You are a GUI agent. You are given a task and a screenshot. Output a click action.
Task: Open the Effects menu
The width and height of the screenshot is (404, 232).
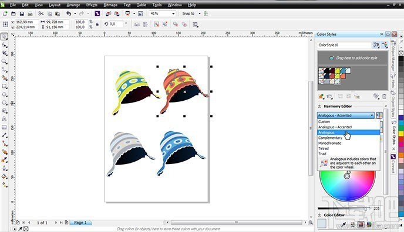click(x=92, y=5)
